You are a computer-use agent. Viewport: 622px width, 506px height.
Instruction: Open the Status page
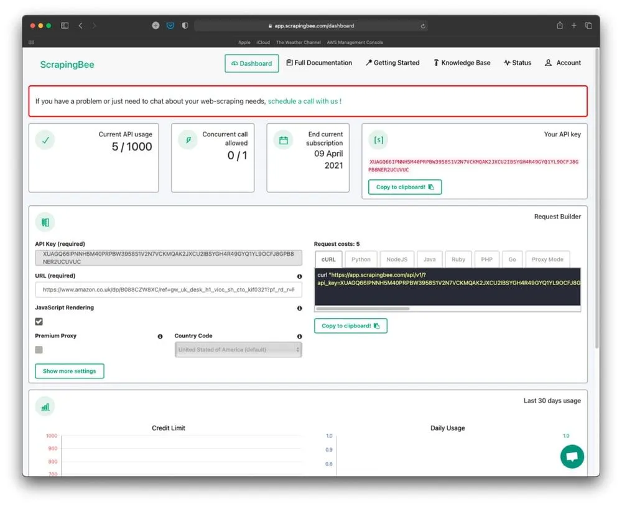point(518,63)
